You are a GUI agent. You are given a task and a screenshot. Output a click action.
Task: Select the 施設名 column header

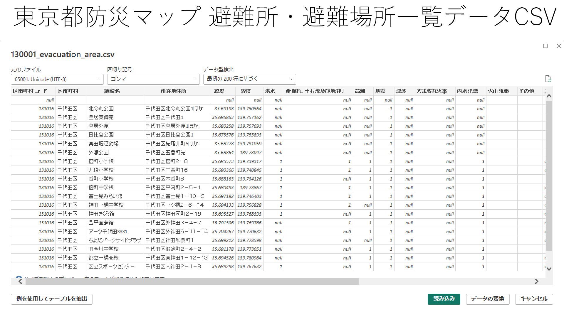[x=112, y=91]
